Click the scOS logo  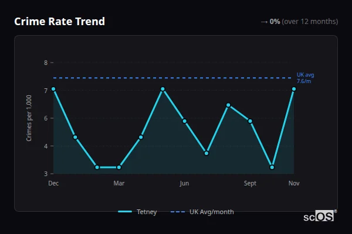point(320,216)
